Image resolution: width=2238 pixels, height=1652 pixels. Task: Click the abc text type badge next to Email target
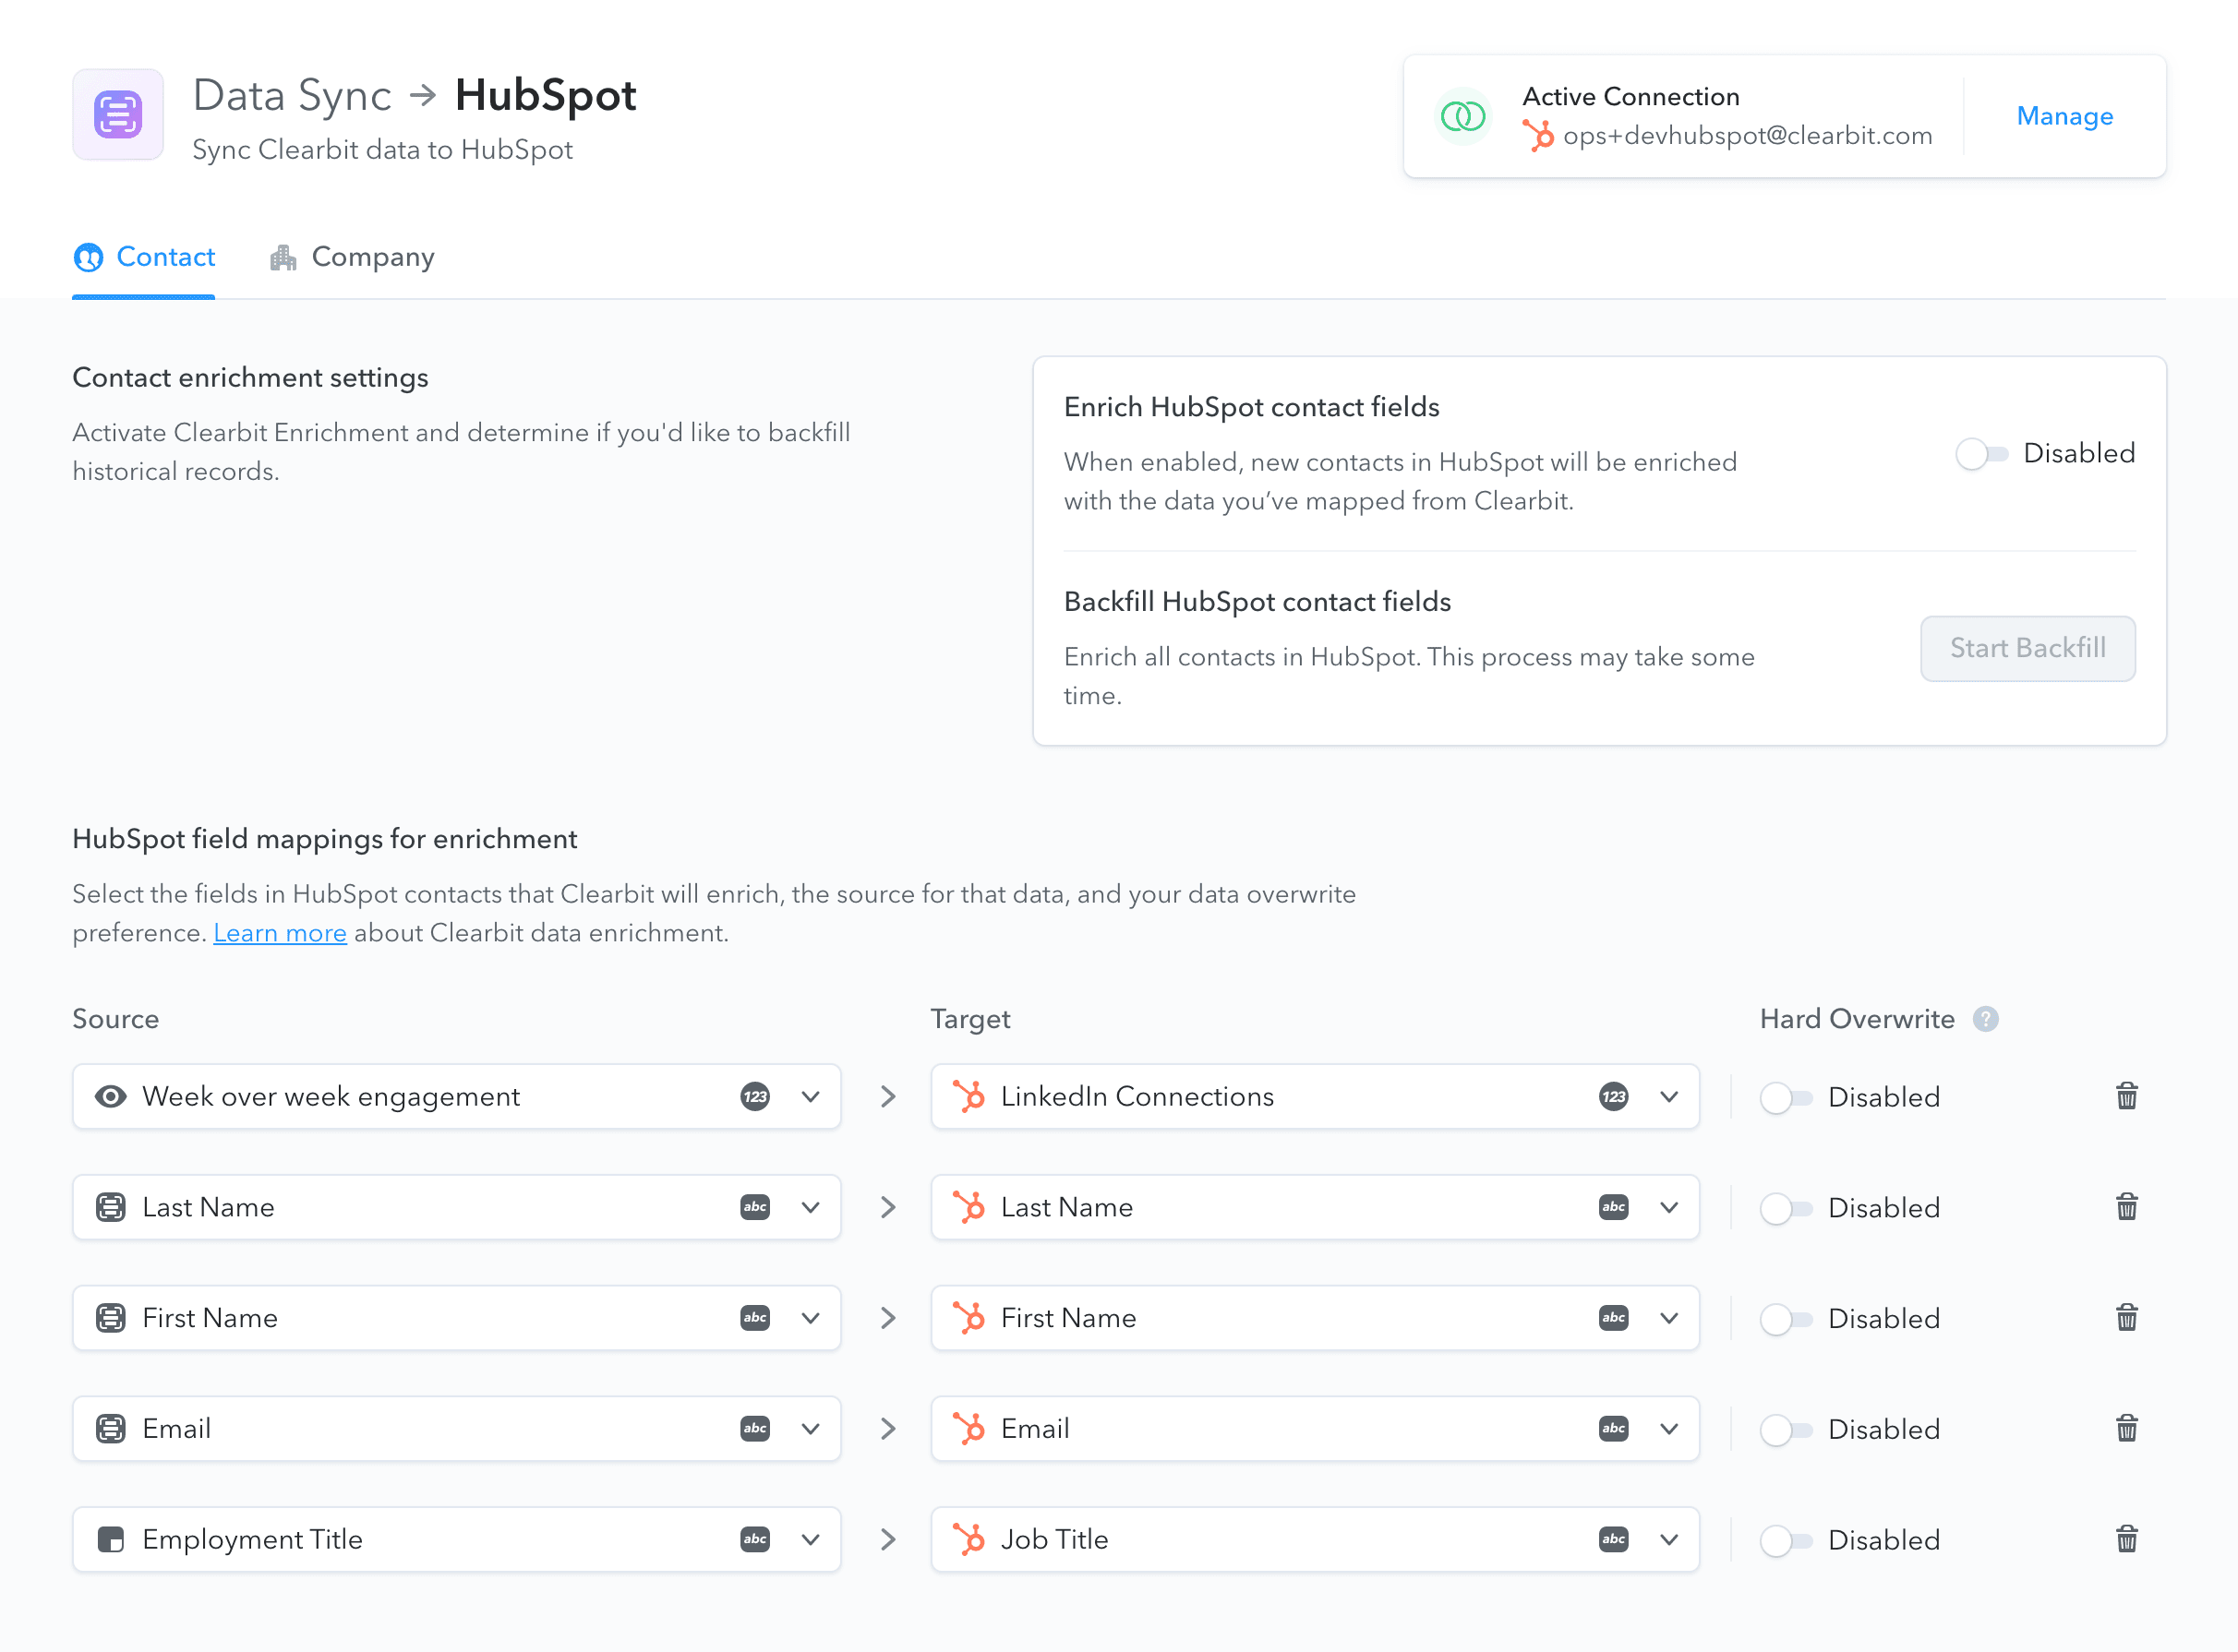[x=1612, y=1429]
